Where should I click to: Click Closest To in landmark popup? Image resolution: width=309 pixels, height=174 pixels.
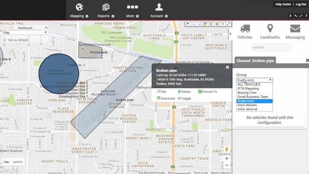click(x=208, y=91)
